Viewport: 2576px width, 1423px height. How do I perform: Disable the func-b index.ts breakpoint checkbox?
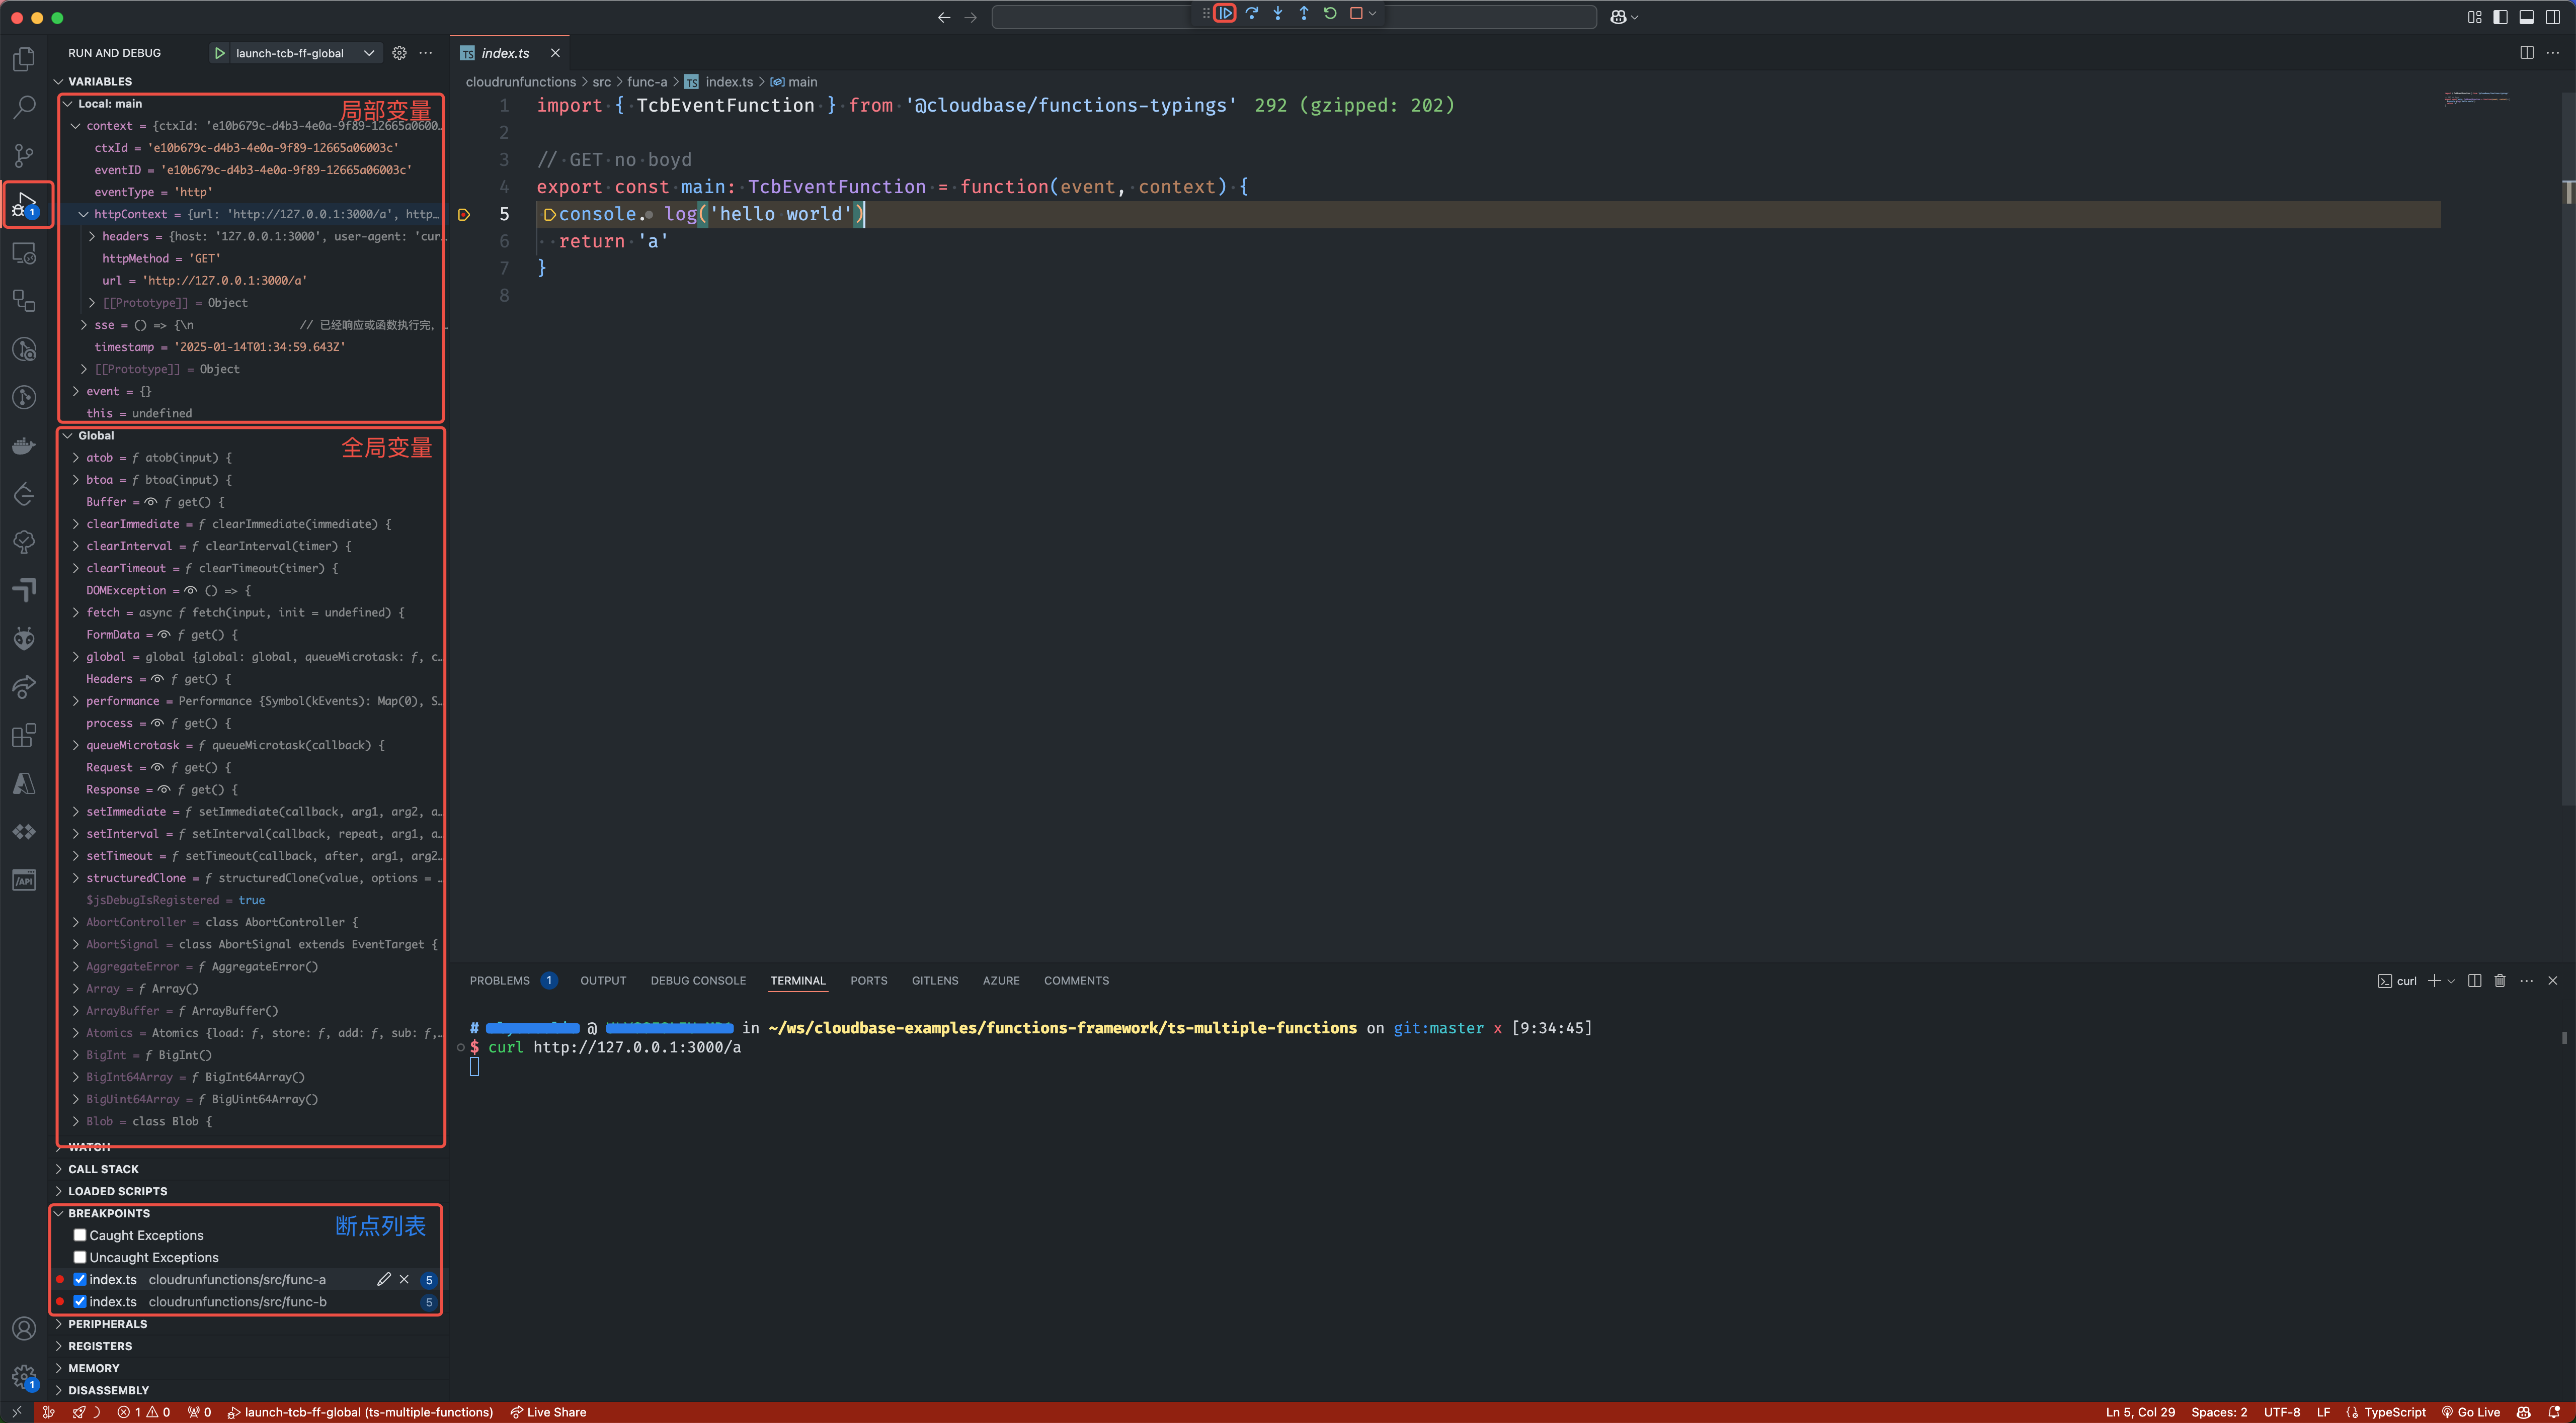coord(80,1301)
